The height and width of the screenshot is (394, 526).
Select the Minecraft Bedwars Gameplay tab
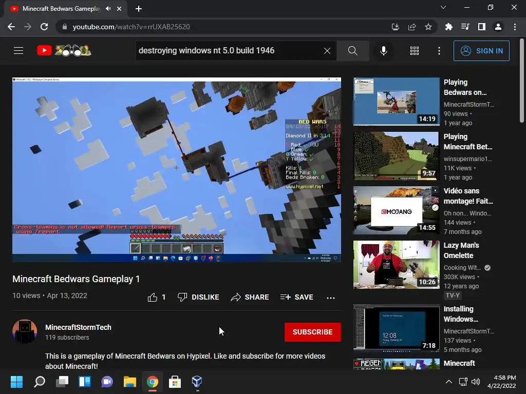66,9
